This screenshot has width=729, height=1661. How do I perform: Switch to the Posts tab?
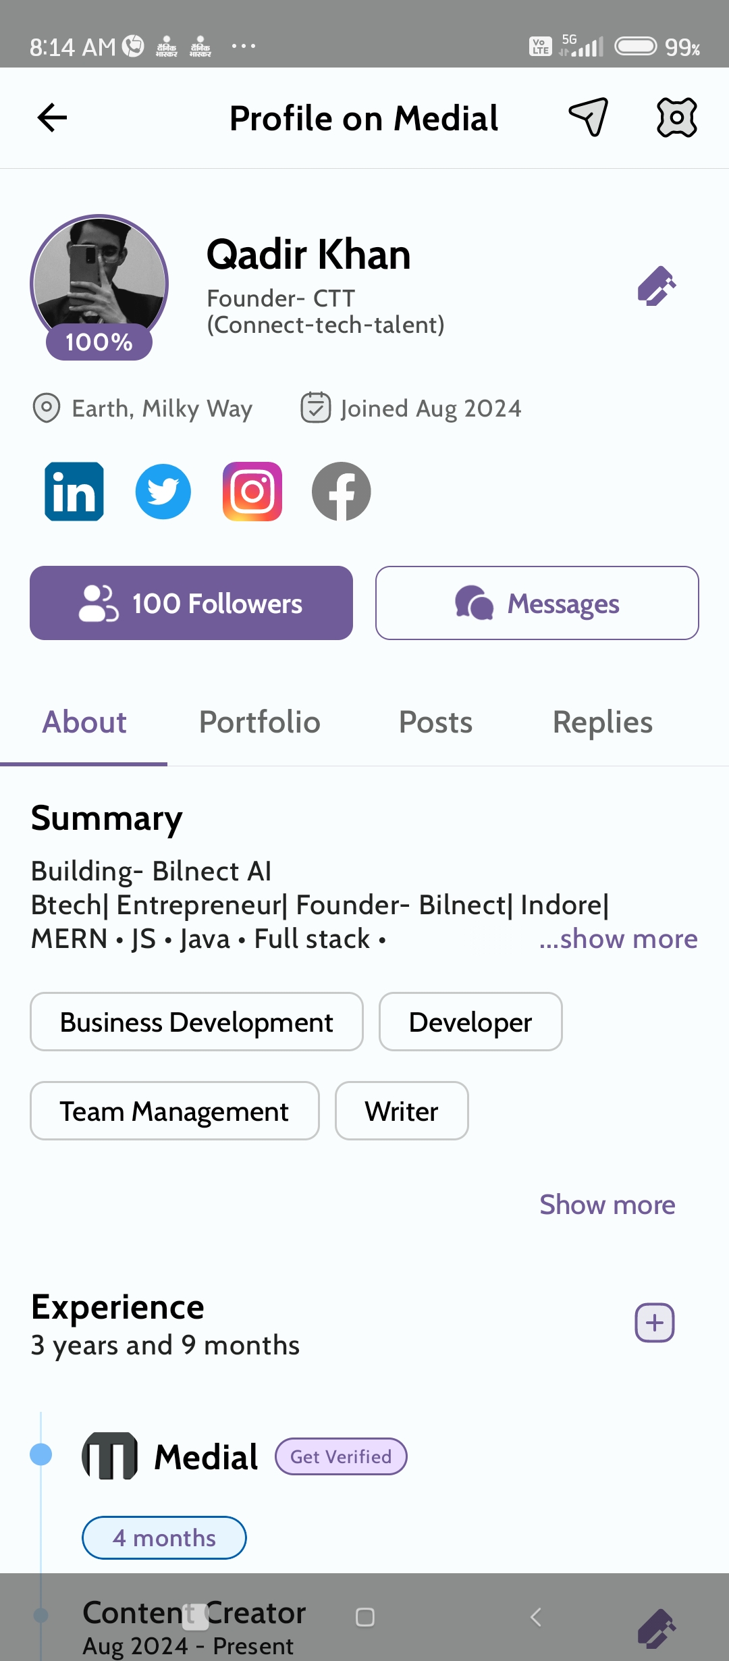point(435,722)
